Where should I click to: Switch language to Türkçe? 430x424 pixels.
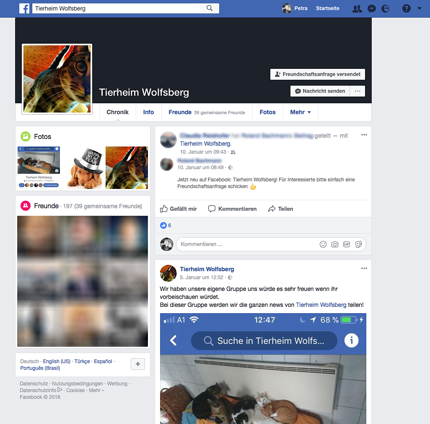tap(82, 361)
